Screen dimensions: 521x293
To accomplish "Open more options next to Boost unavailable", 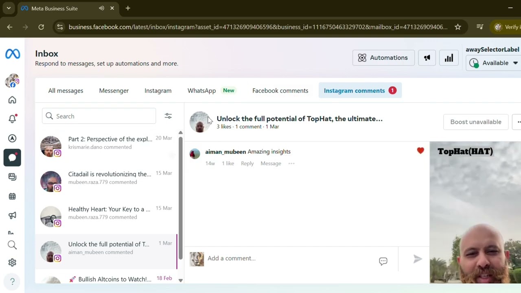I will click(x=518, y=122).
